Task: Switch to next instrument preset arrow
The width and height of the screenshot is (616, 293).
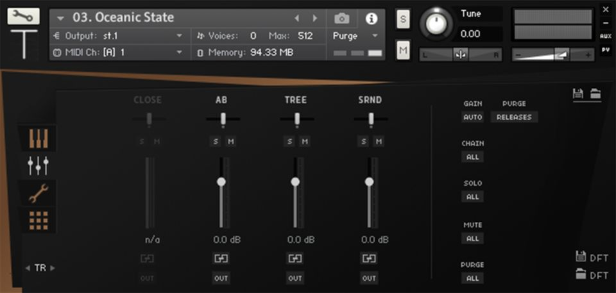Action: tap(314, 19)
